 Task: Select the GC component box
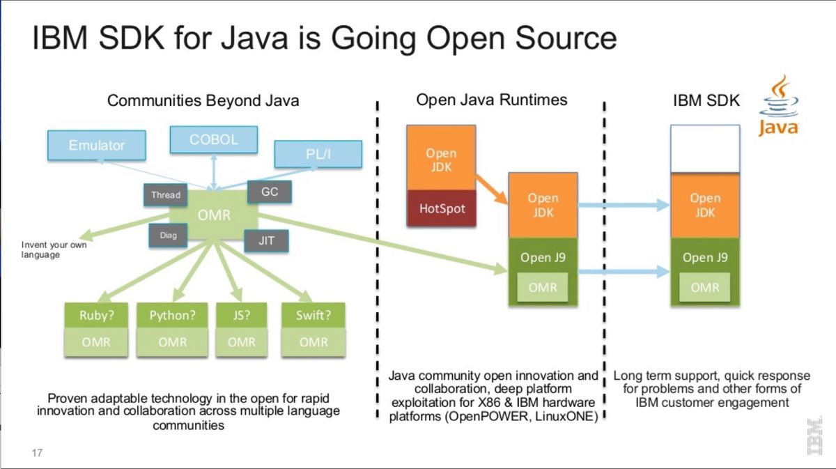pos(269,192)
